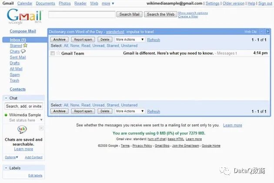274x183 pixels.
Task: Click Create a filter link
Action: (x=188, y=17)
